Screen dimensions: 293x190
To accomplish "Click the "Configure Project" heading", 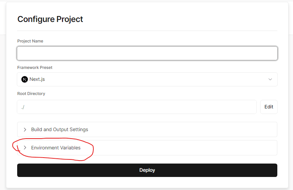I will coord(50,19).
